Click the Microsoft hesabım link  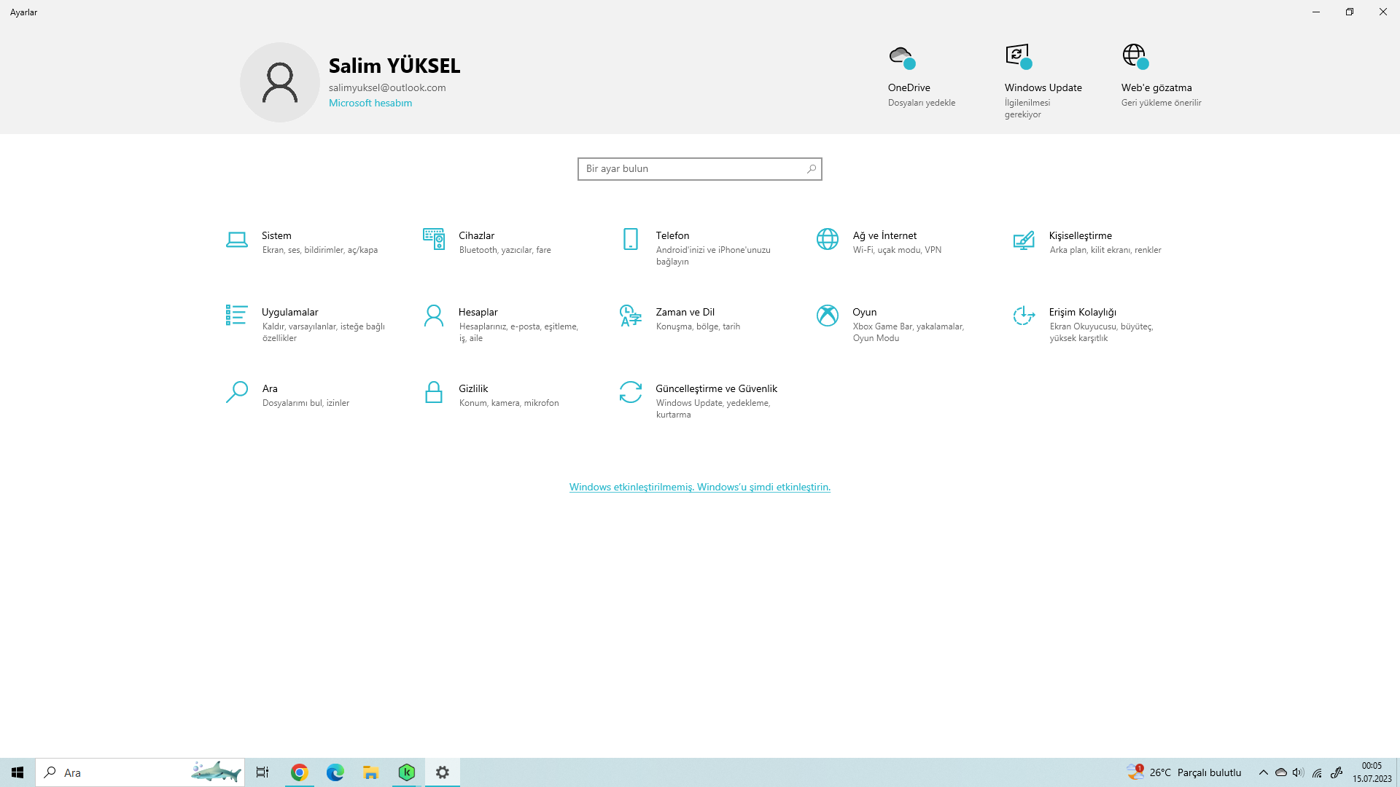[x=370, y=103]
